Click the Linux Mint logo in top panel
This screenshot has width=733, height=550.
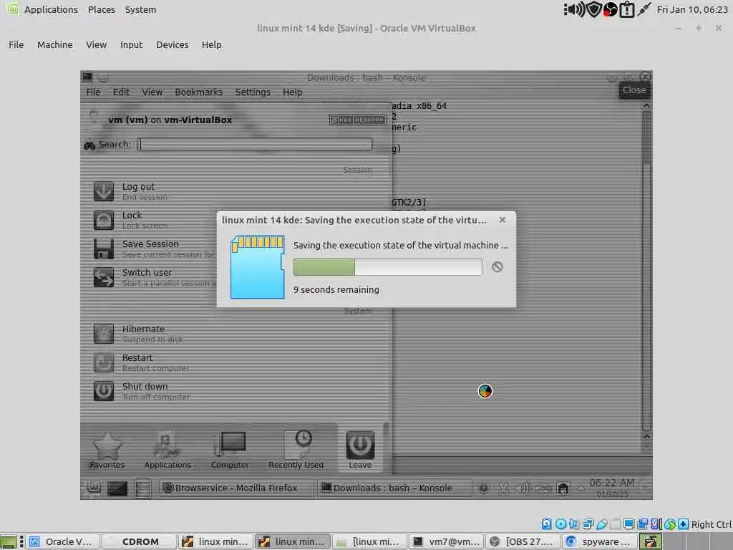tap(12, 9)
